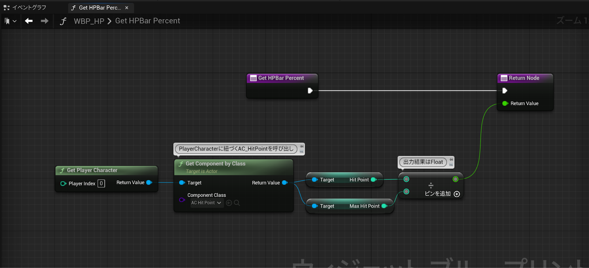Click the Max Hit Point output pin
Viewport: 589px width, 268px height.
click(384, 206)
